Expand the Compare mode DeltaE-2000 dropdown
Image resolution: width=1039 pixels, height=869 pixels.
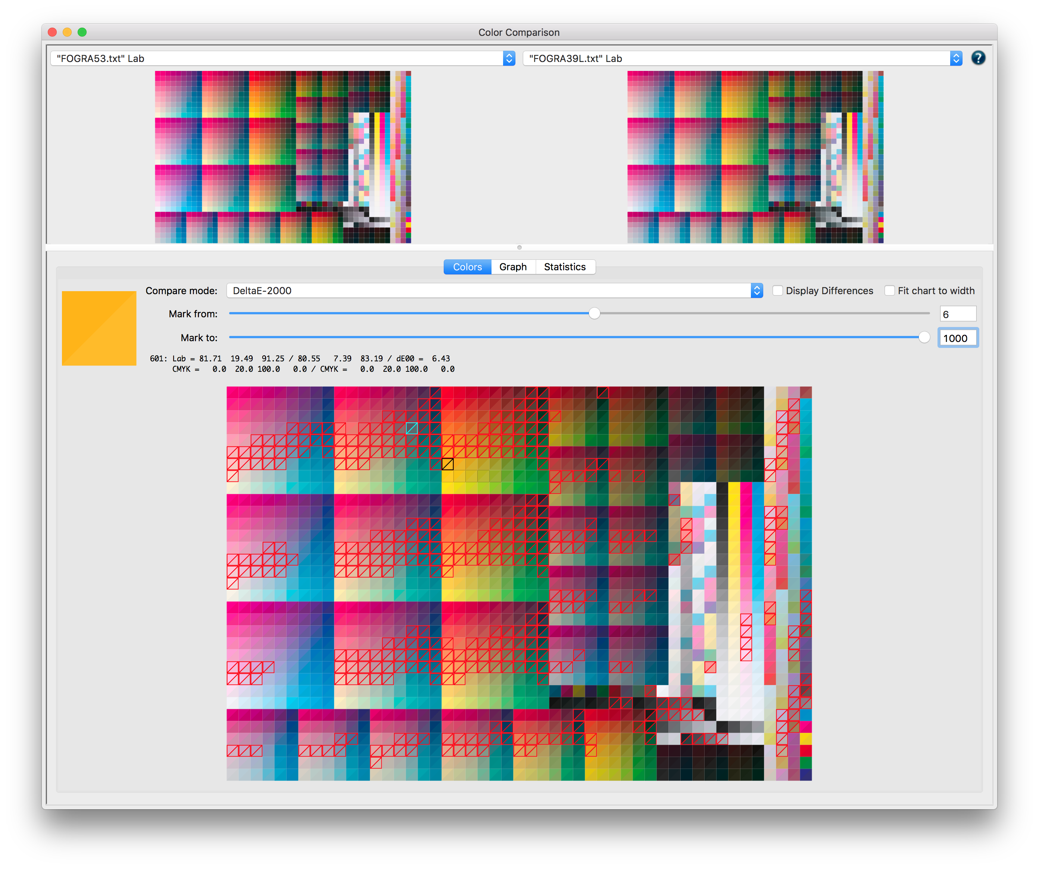click(x=494, y=290)
